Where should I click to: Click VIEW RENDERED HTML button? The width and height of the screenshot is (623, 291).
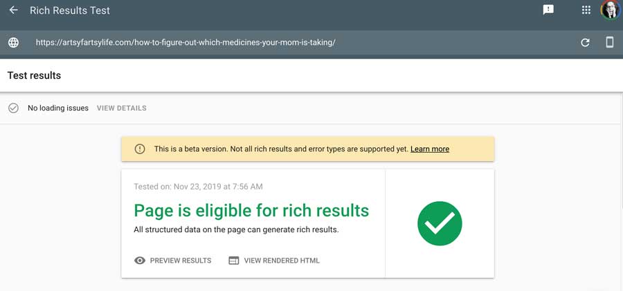[273, 261]
